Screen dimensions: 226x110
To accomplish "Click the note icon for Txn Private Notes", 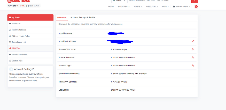I will coord(10,30).
